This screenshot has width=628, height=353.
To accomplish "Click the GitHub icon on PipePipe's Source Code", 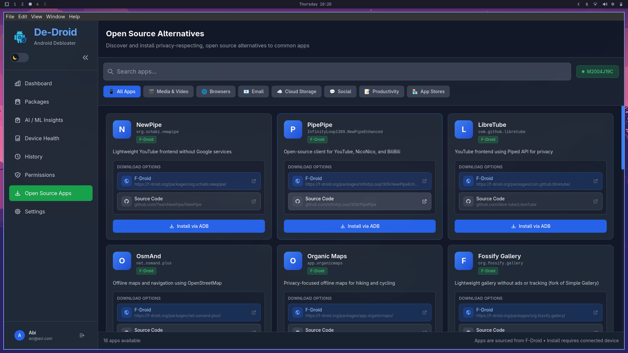I will point(297,201).
